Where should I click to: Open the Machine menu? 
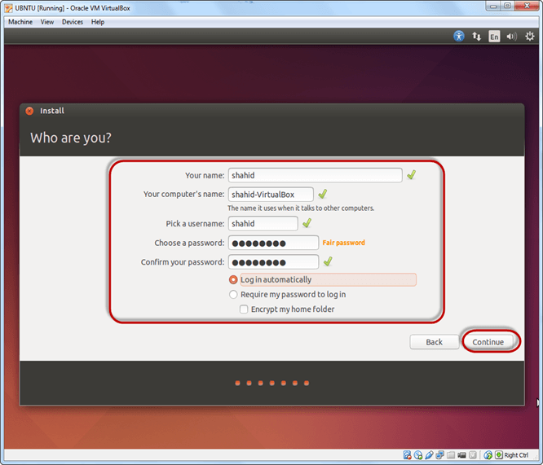(x=20, y=22)
